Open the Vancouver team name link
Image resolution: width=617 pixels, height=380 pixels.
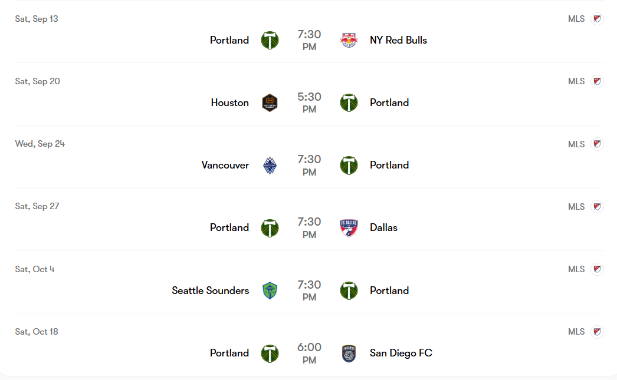[225, 165]
